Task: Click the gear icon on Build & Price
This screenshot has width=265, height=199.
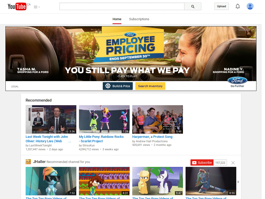Action: [108, 86]
